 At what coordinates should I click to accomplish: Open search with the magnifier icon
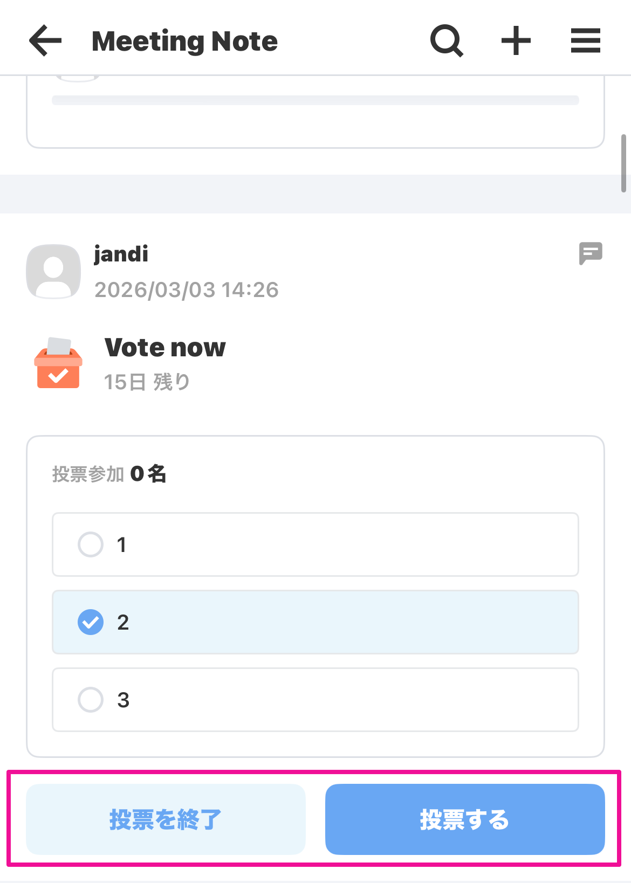pos(447,41)
